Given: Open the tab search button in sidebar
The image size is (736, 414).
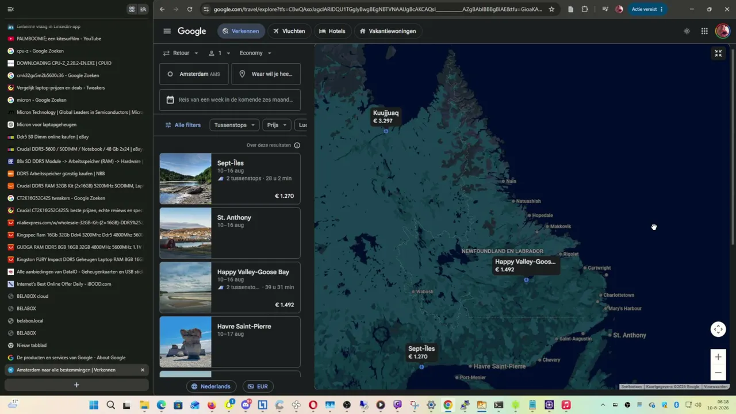Looking at the screenshot, I should tap(143, 9).
